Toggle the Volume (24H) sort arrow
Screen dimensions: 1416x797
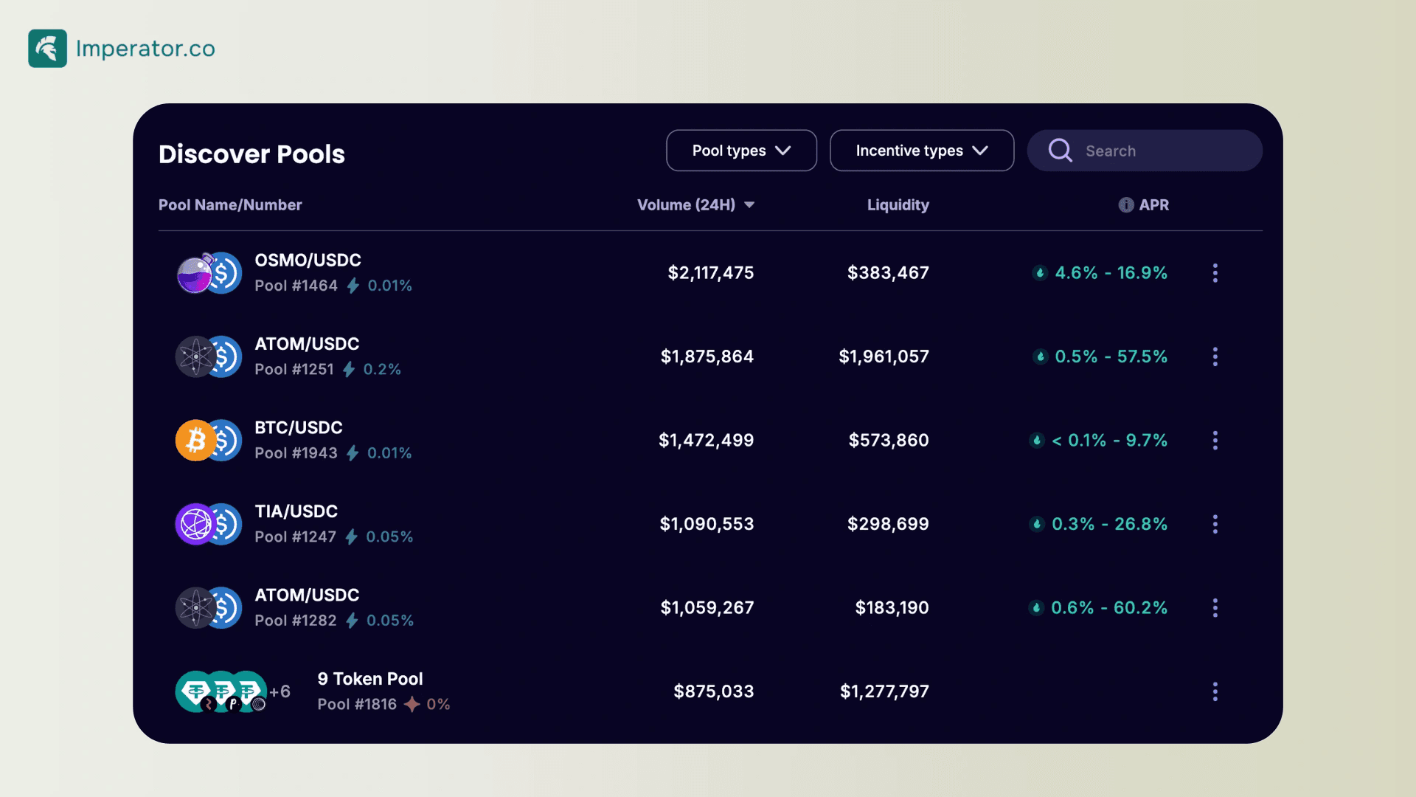749,205
